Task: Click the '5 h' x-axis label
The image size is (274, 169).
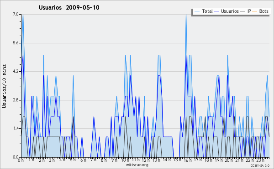Action: coord(73,160)
